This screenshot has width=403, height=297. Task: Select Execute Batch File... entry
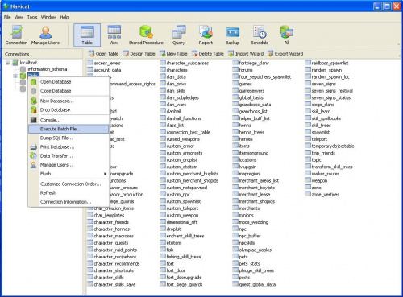69,129
